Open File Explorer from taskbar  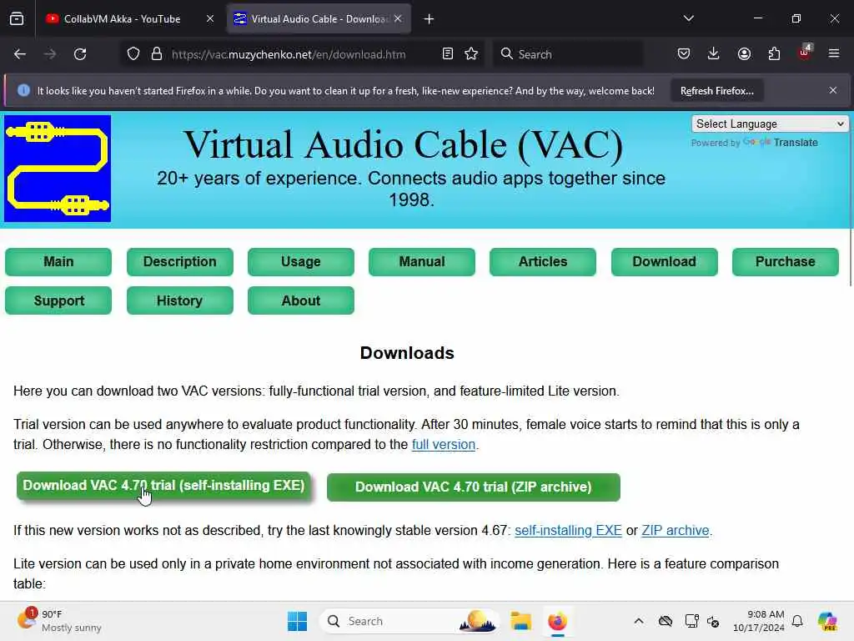[520, 621]
